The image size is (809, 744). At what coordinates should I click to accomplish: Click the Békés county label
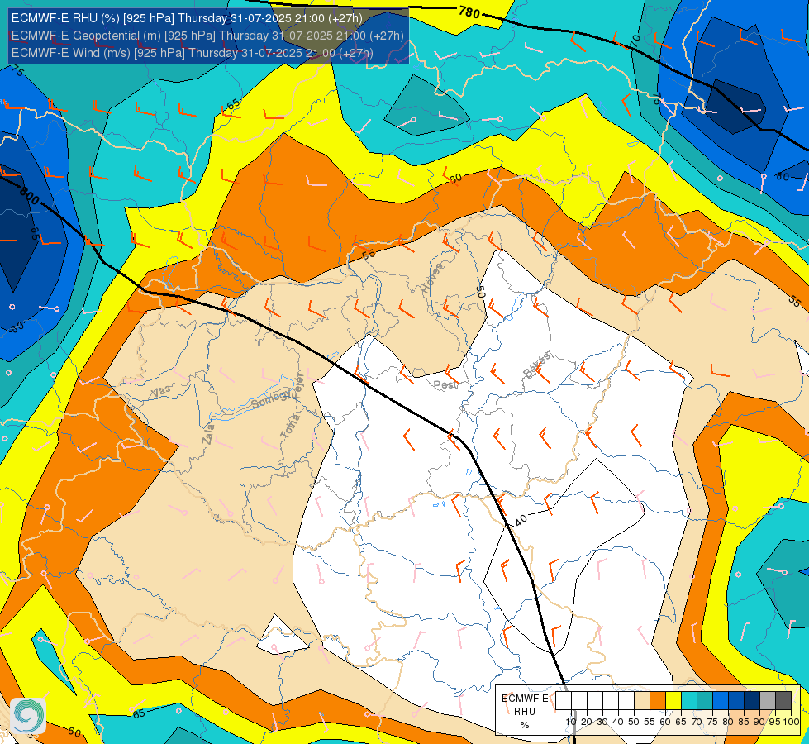tap(537, 365)
